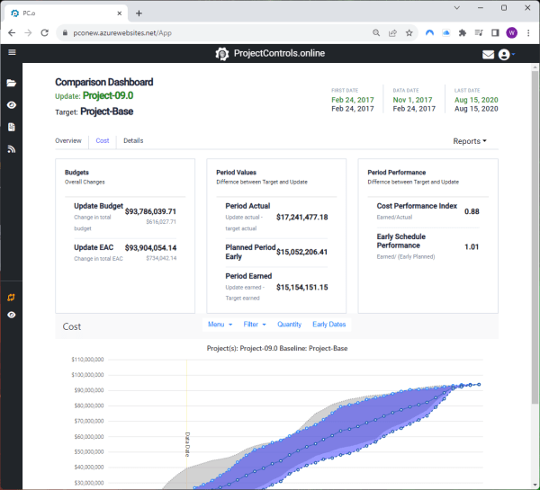
Task: Toggle the browser side panel icon
Action: click(x=495, y=32)
